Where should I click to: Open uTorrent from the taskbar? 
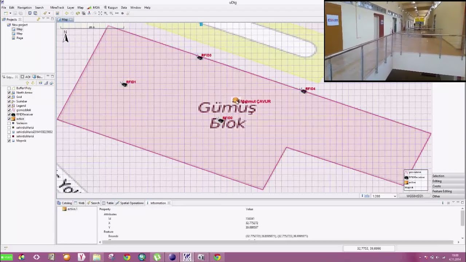click(157, 257)
